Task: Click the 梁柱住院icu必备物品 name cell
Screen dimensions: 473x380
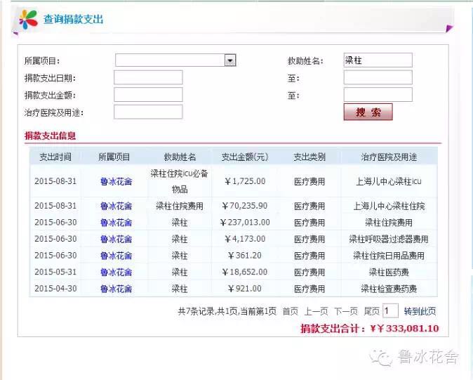Action: 180,181
